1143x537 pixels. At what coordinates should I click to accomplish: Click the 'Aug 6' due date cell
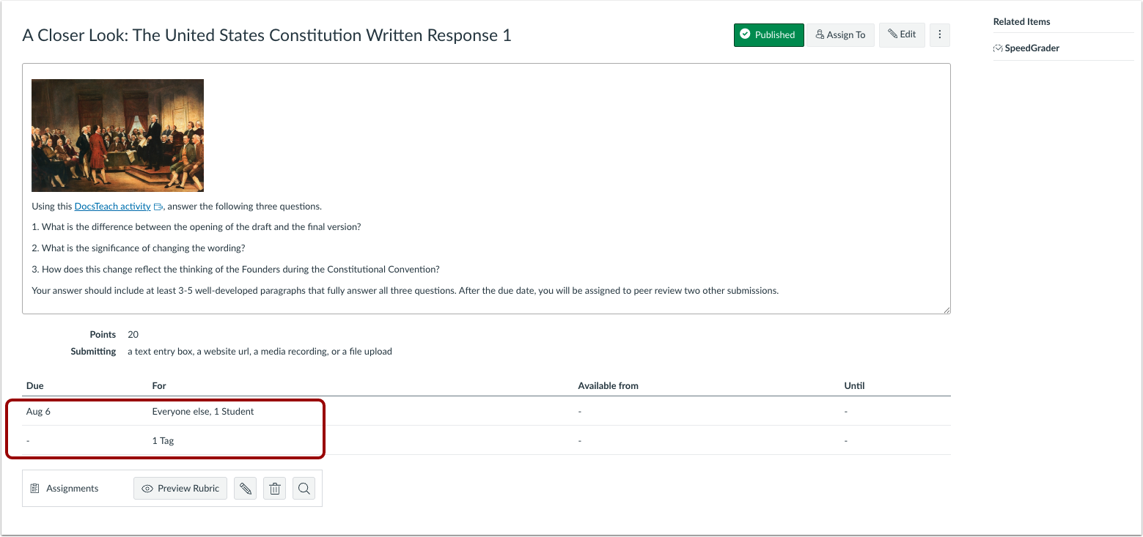pyautogui.click(x=38, y=412)
